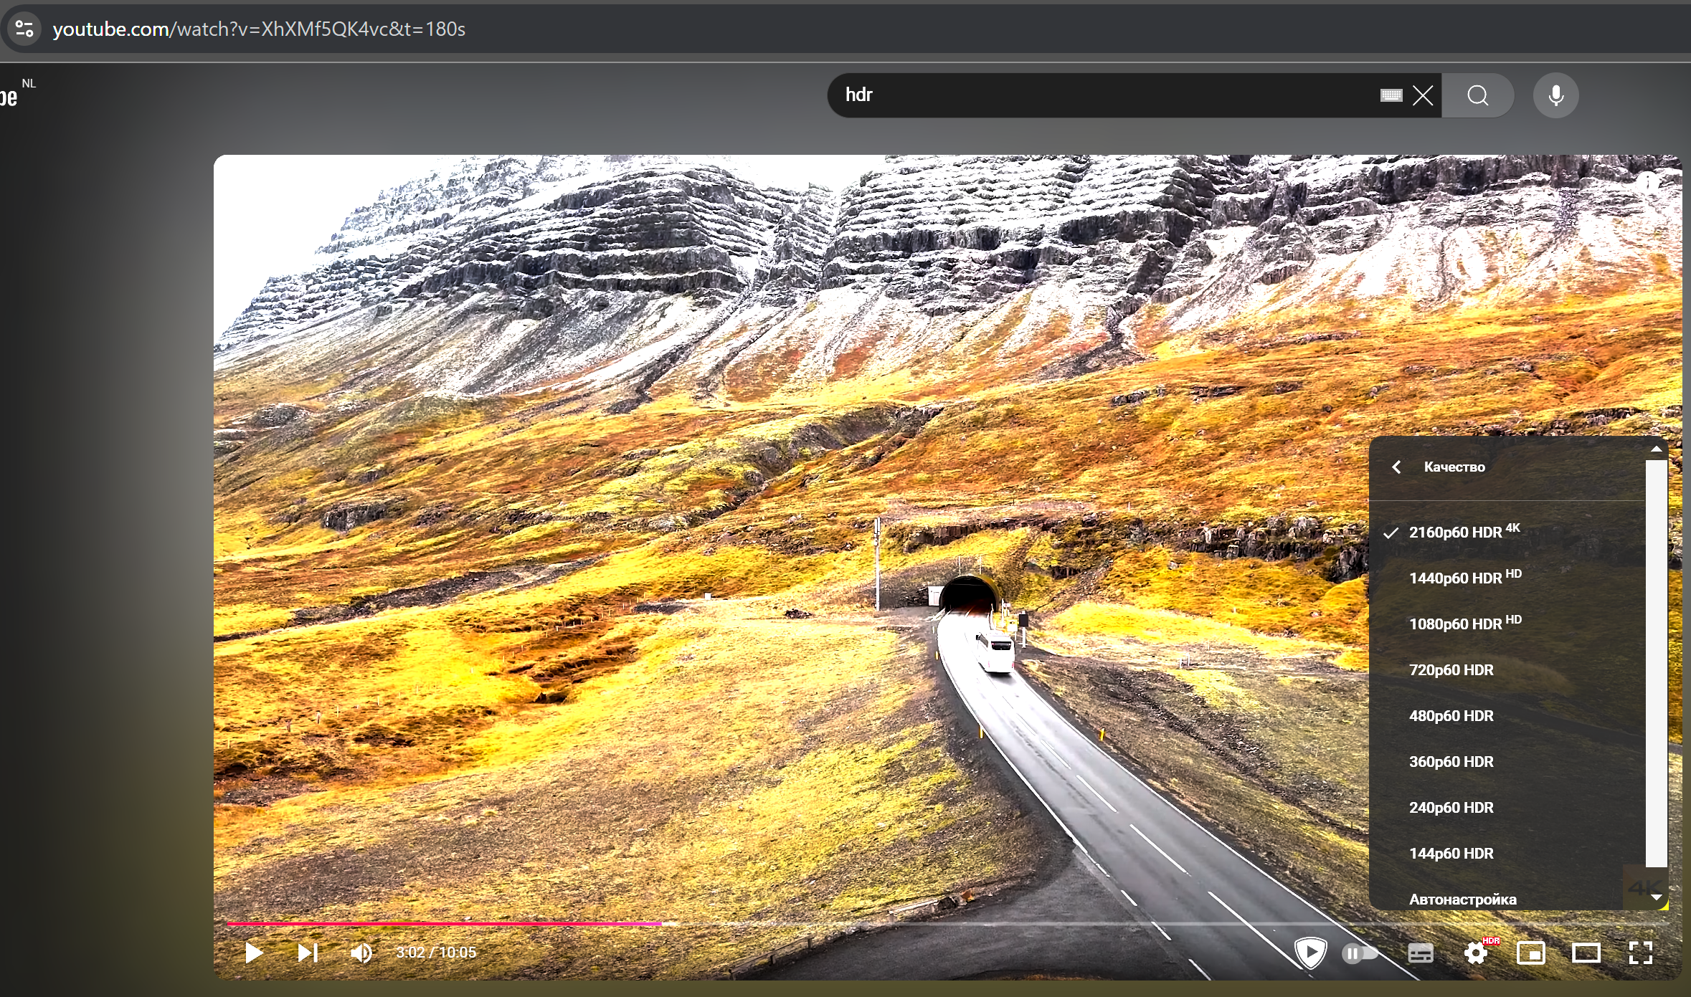1691x997 pixels.
Task: Enable miniplayer mode
Action: pyautogui.click(x=1531, y=953)
